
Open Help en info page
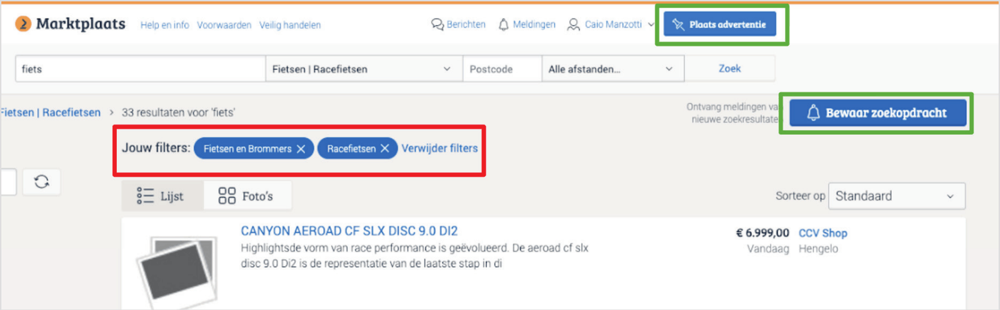(164, 25)
